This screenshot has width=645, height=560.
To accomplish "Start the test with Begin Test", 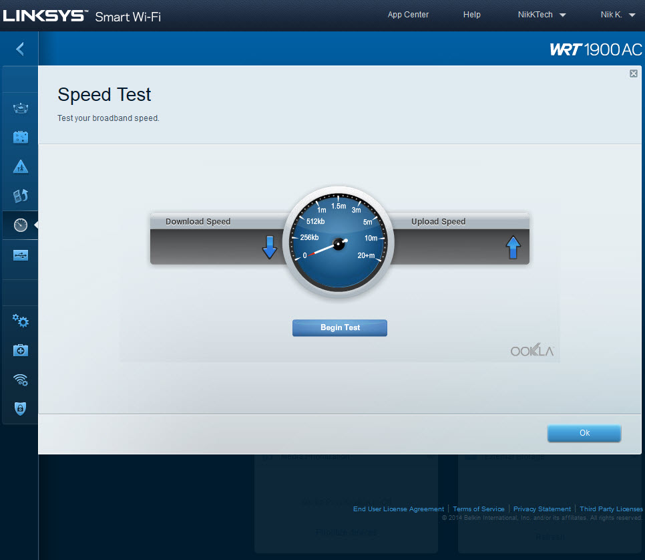I will pos(340,327).
